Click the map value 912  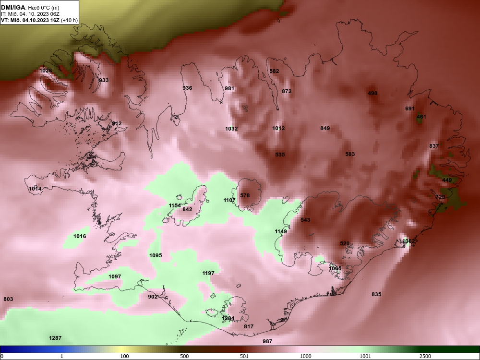click(x=117, y=124)
